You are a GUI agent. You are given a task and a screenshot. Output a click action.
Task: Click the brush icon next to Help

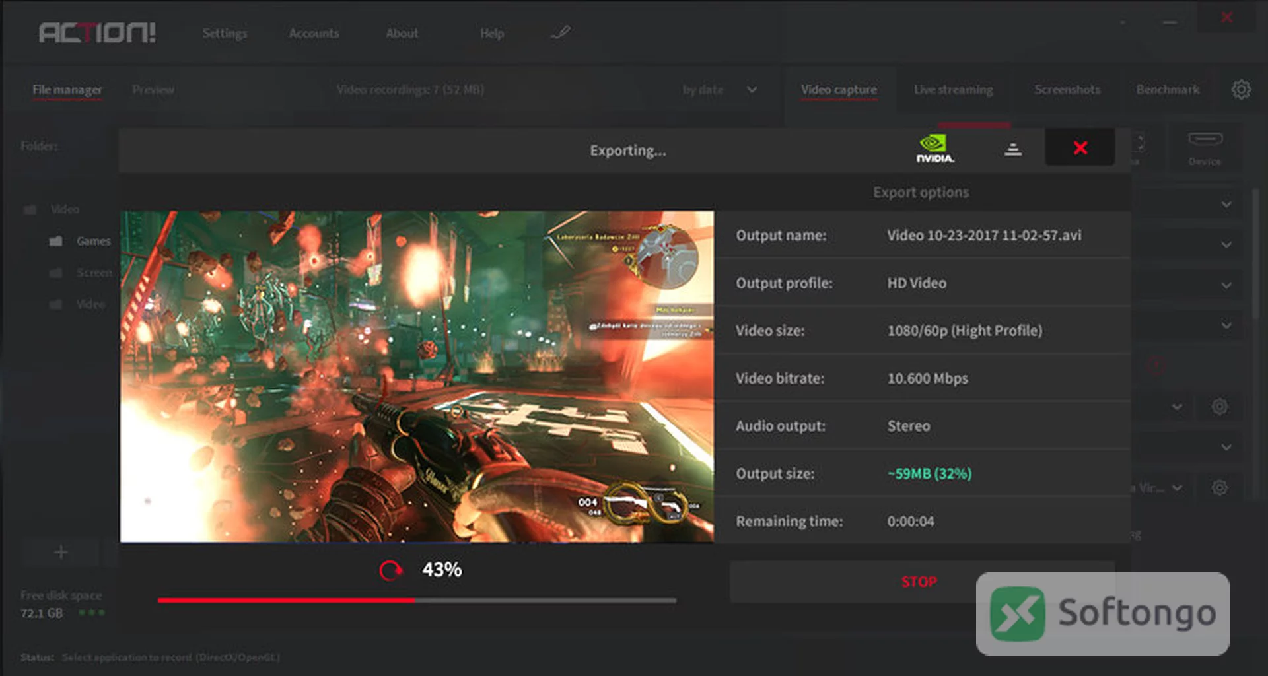tap(561, 32)
